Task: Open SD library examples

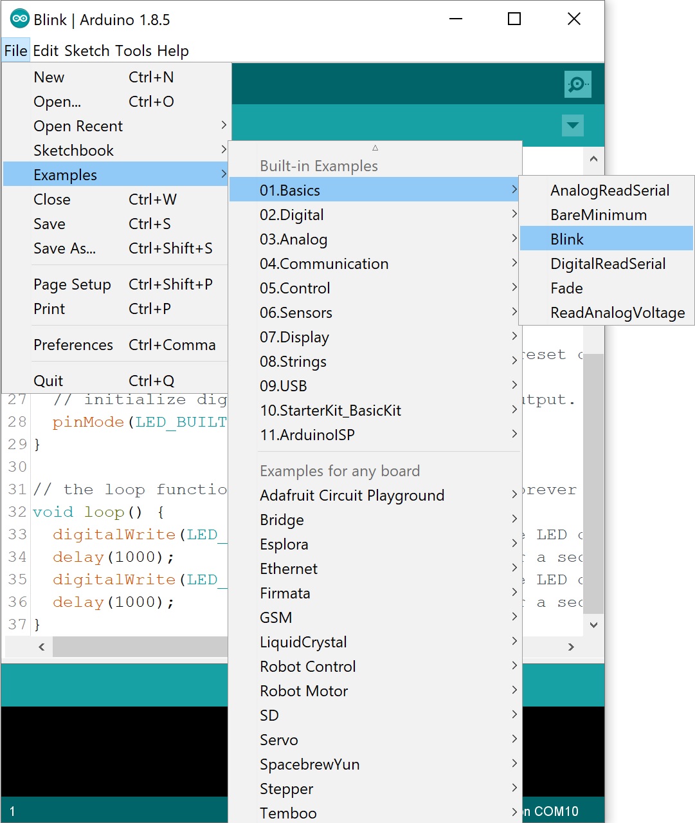Action: tap(375, 716)
